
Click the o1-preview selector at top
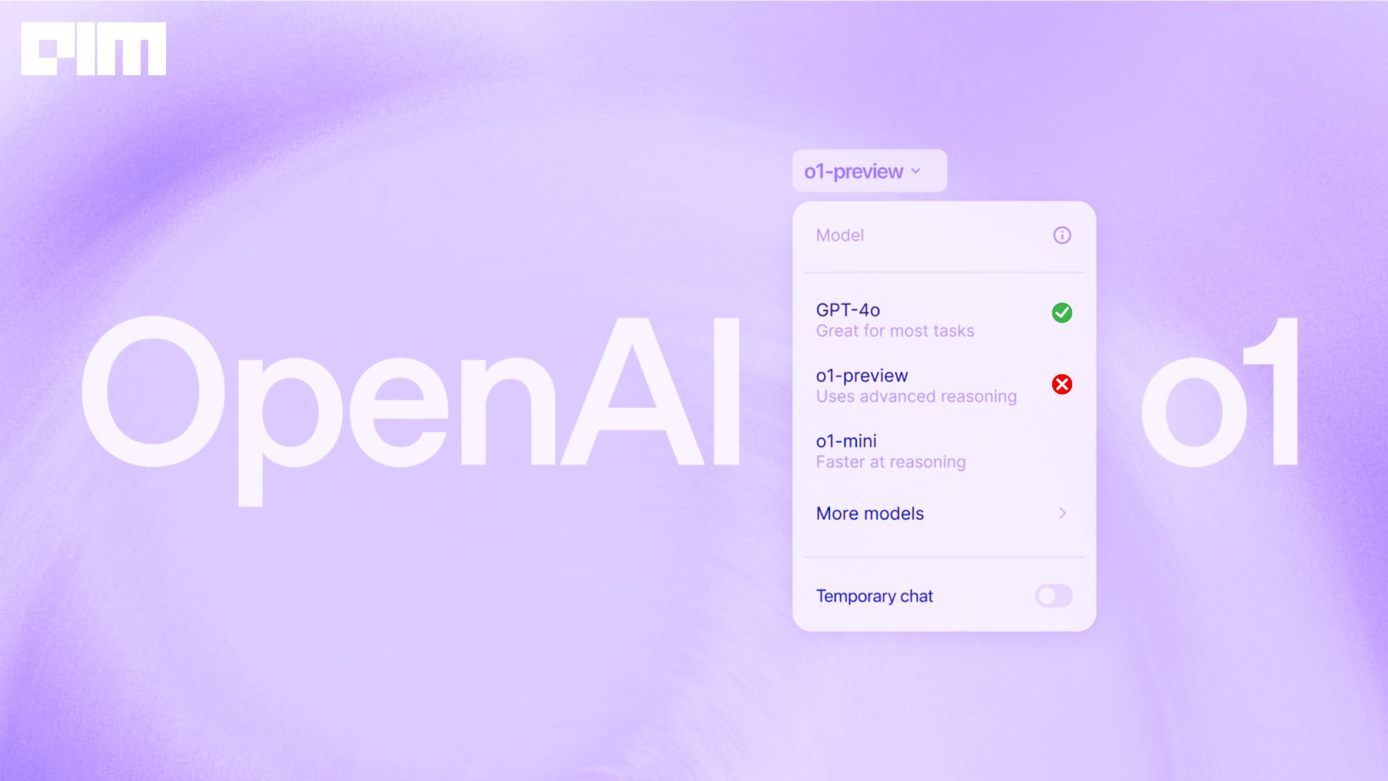[867, 170]
